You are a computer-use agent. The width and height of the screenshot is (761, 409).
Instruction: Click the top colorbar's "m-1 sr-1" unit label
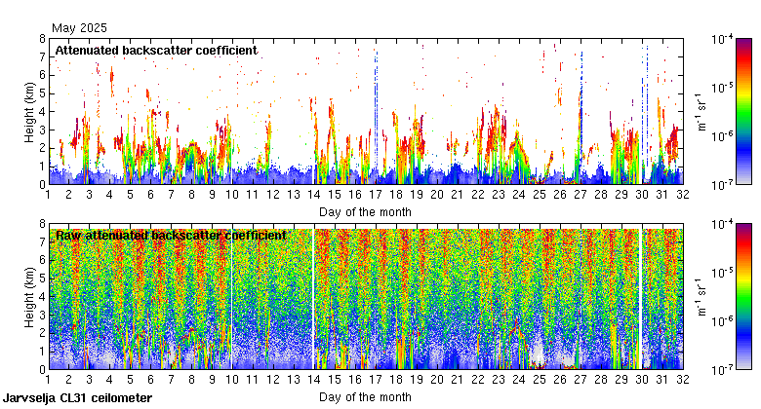coord(701,111)
